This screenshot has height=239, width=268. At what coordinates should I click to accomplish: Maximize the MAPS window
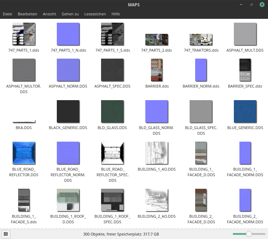(x=251, y=5)
